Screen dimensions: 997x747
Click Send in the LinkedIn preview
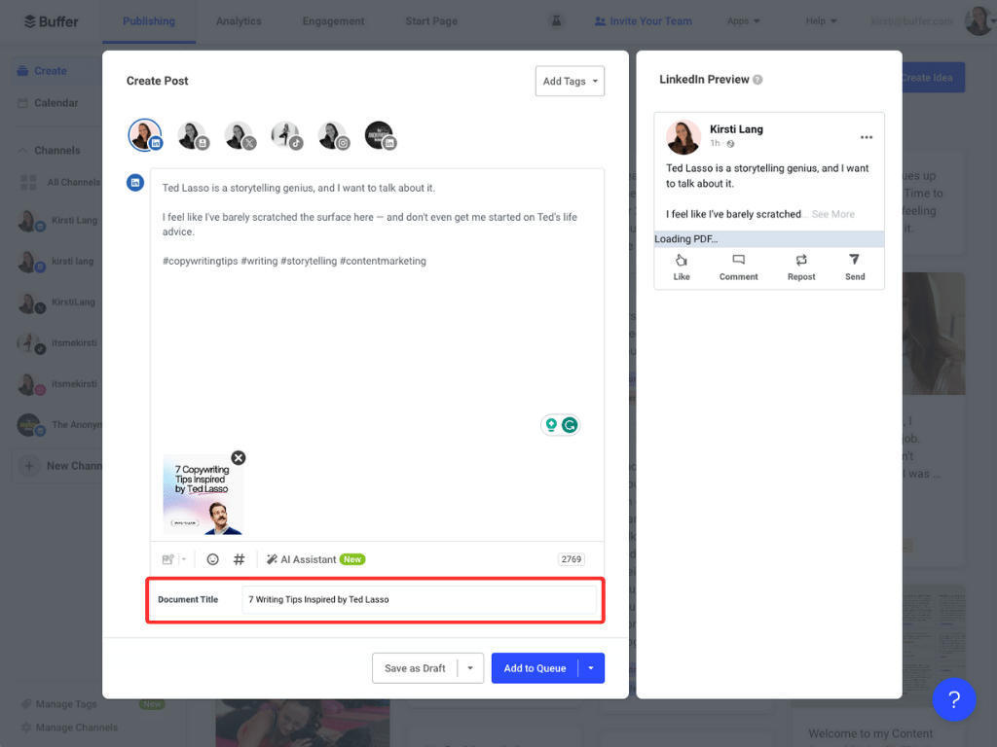(x=855, y=267)
